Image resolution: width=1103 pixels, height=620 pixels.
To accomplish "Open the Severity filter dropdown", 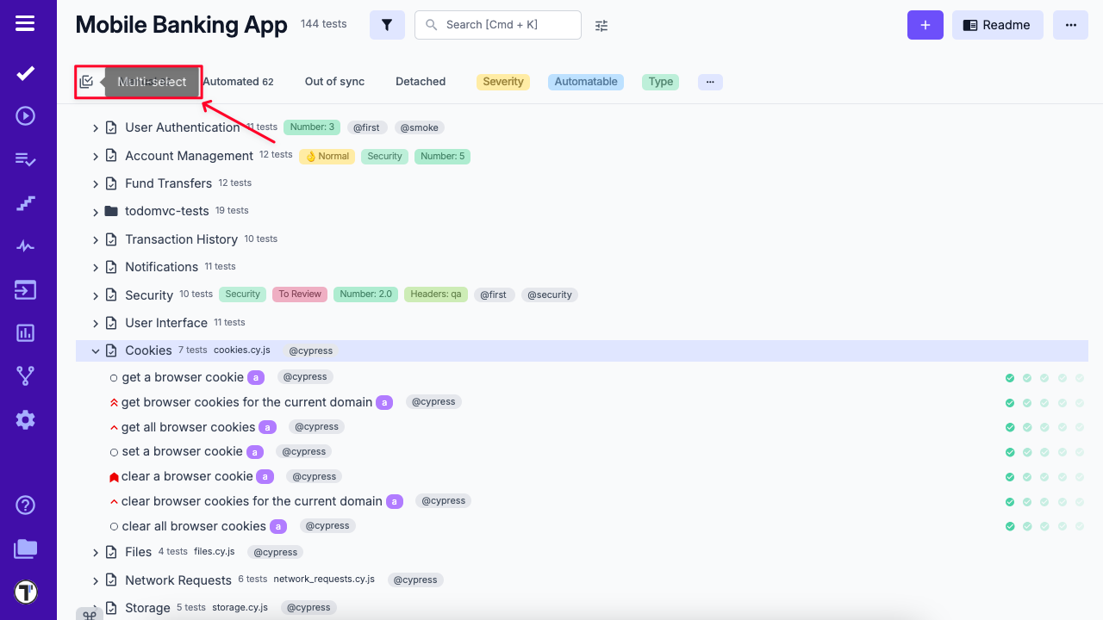I will [502, 81].
